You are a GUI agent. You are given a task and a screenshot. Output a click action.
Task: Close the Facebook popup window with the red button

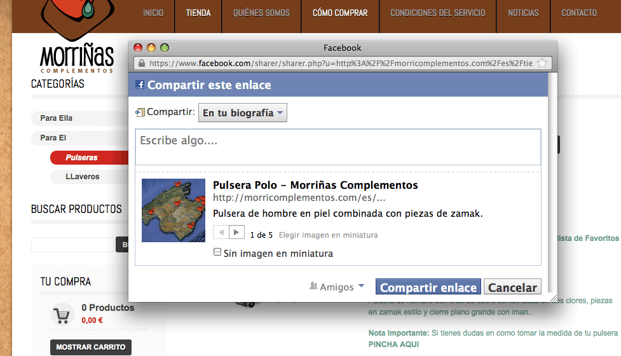138,48
